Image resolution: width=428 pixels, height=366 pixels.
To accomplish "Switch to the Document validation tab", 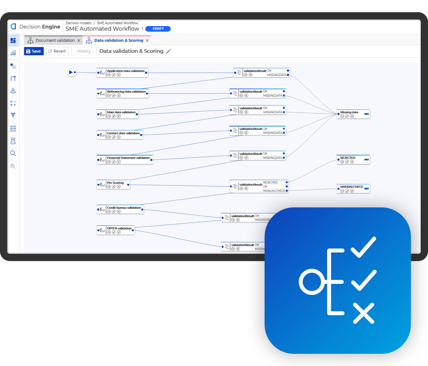I will 55,41.
